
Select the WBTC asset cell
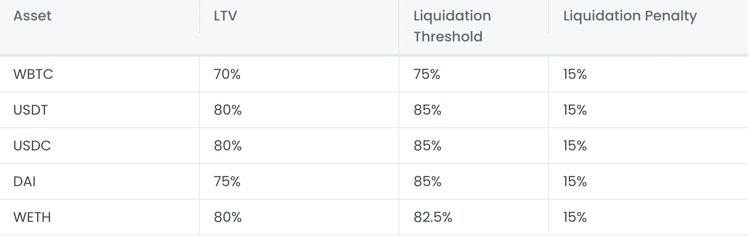[x=33, y=74]
